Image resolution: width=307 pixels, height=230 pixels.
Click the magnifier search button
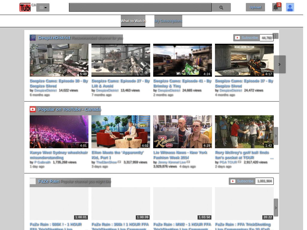(221, 7)
